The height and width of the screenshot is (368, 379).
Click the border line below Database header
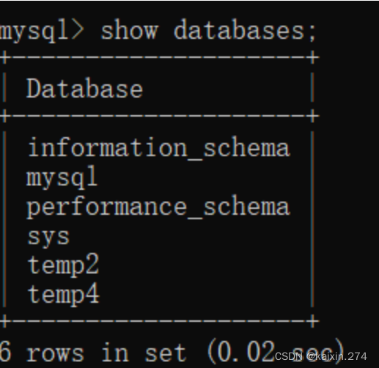[159, 116]
